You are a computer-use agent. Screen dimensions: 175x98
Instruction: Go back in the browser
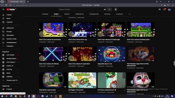click(2, 5)
